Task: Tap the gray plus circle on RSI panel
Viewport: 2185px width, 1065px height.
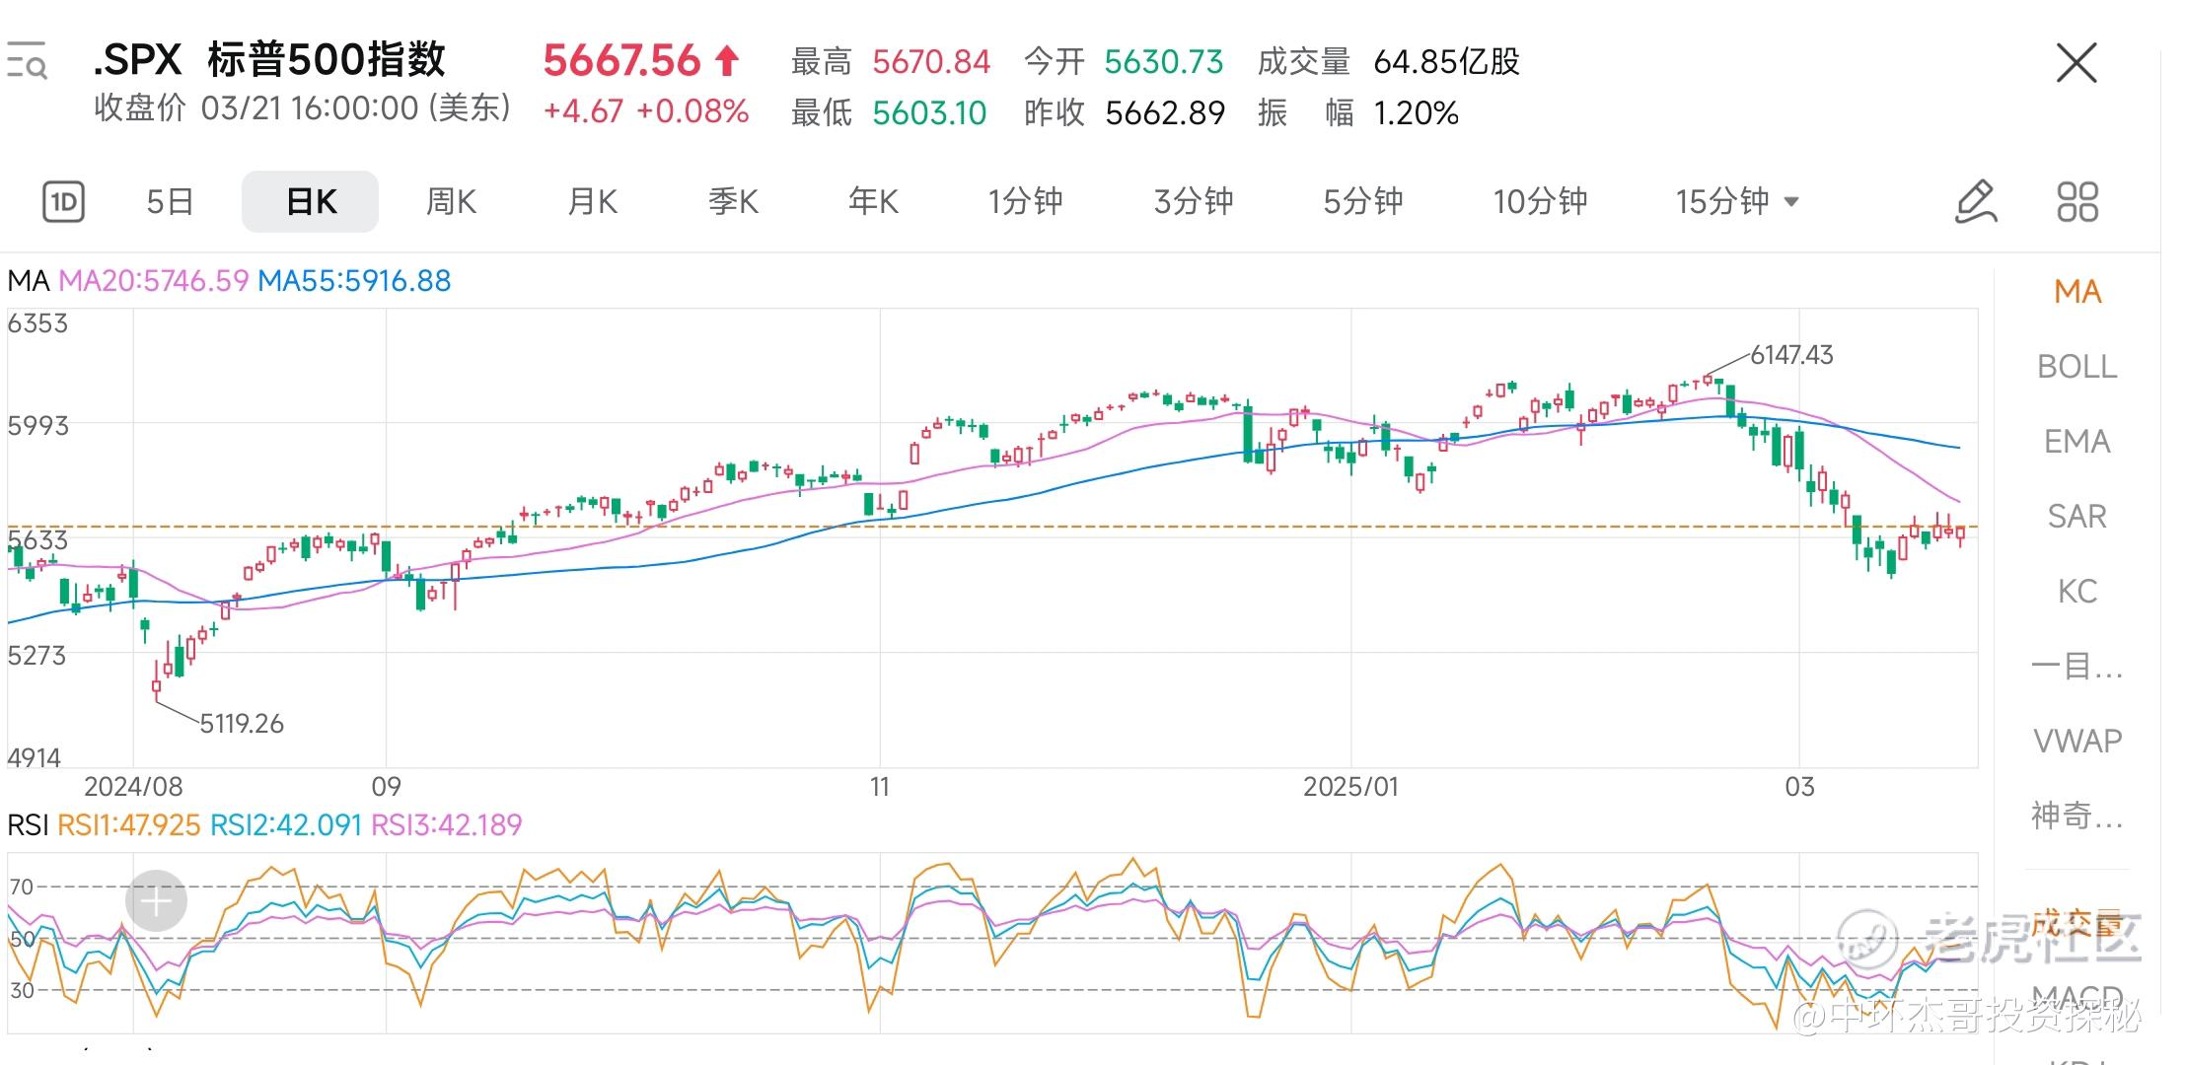Action: coord(156,900)
